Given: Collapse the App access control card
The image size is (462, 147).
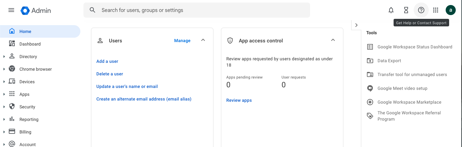Looking at the screenshot, I should pyautogui.click(x=333, y=40).
